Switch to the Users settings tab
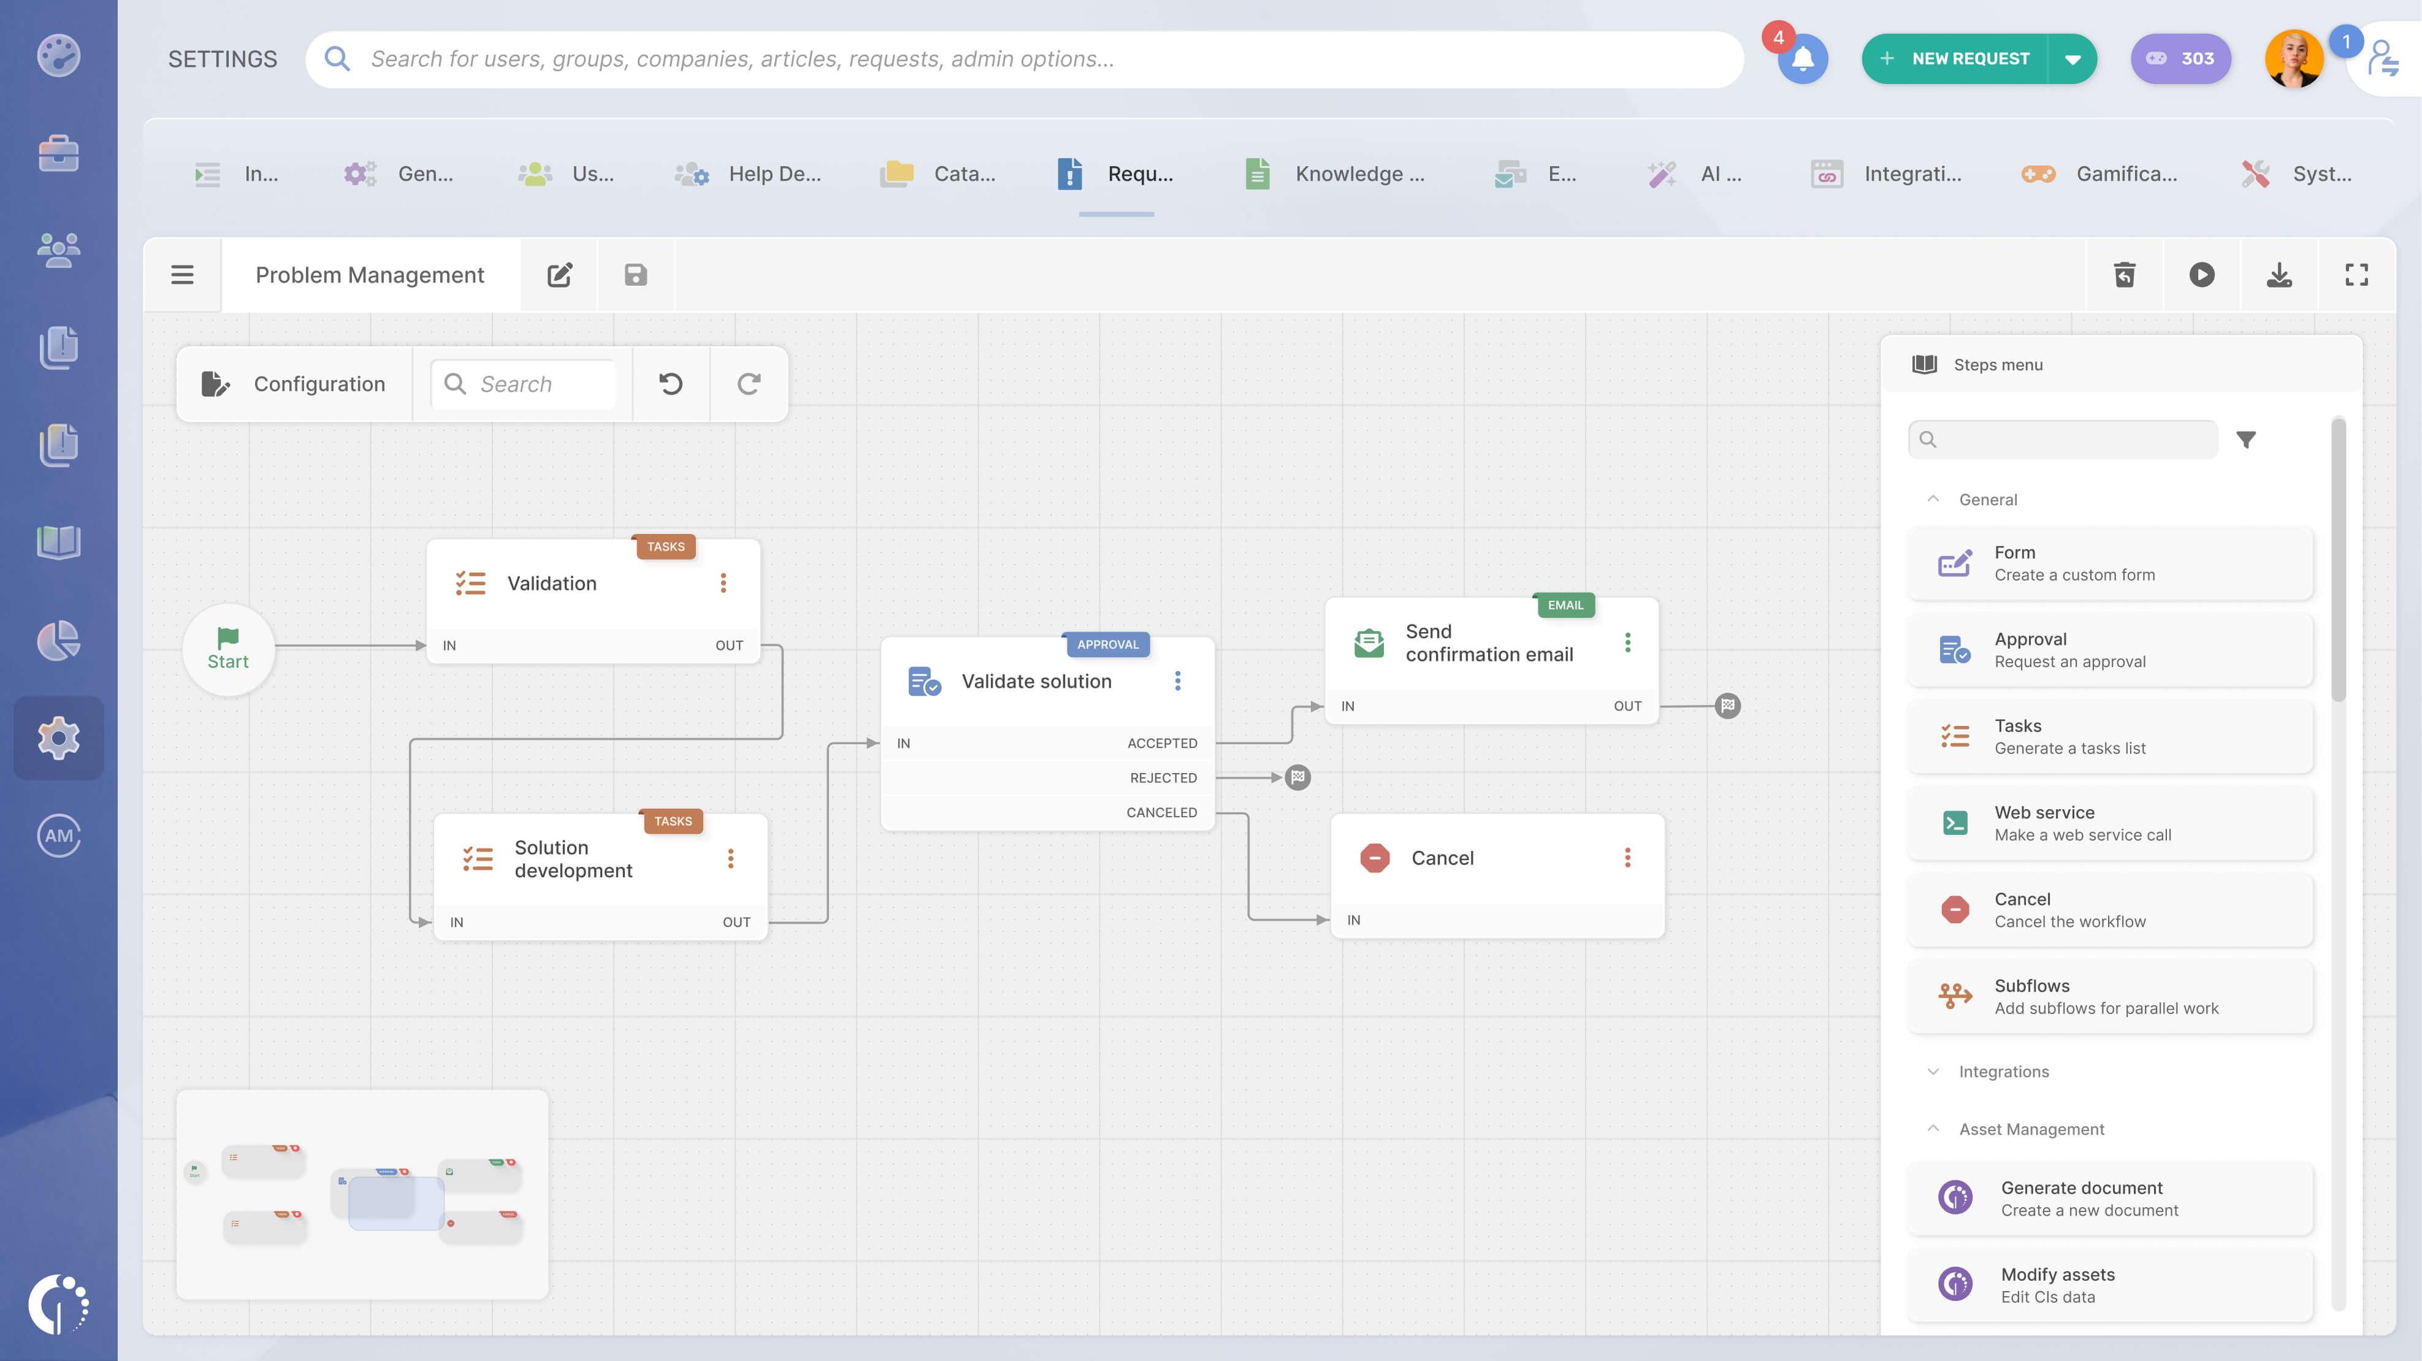2422x1361 pixels. [566, 174]
